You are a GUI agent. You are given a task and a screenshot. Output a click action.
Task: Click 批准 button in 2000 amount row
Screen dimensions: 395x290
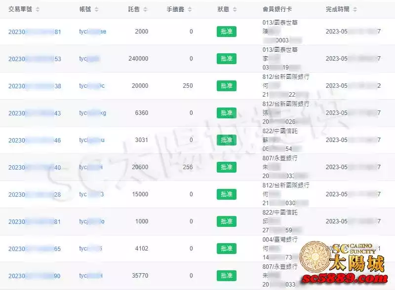[x=227, y=32]
